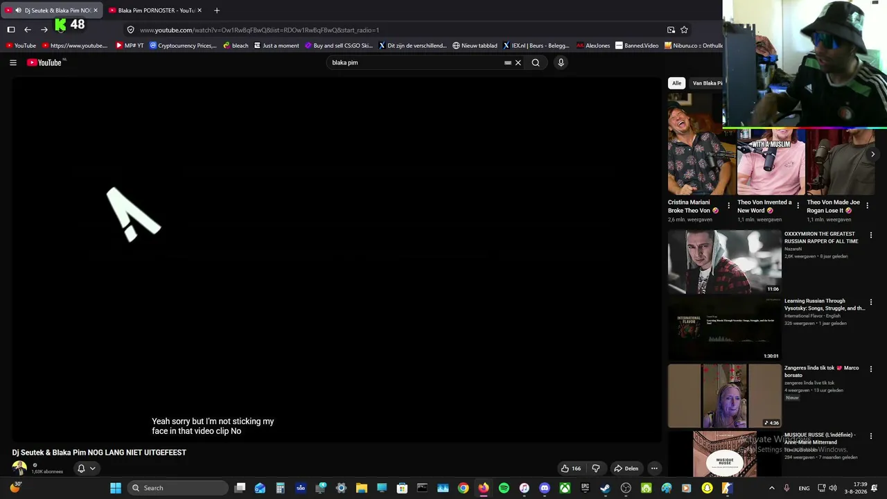Open a new browser tab

point(217,10)
